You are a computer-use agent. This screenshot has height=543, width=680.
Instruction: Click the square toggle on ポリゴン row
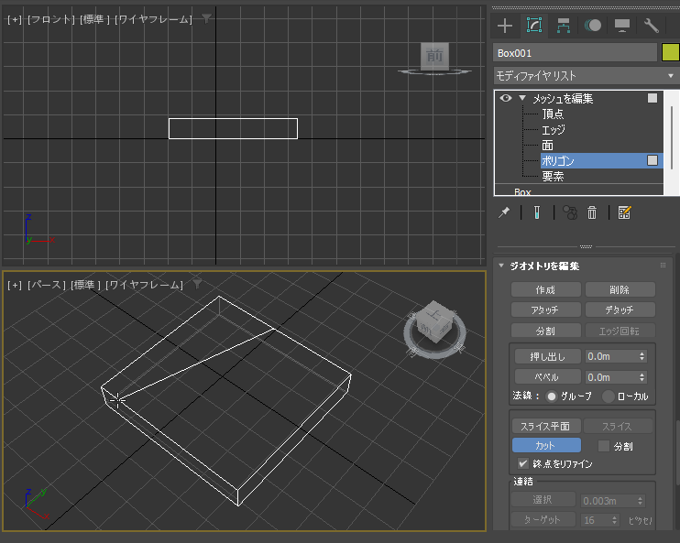653,160
